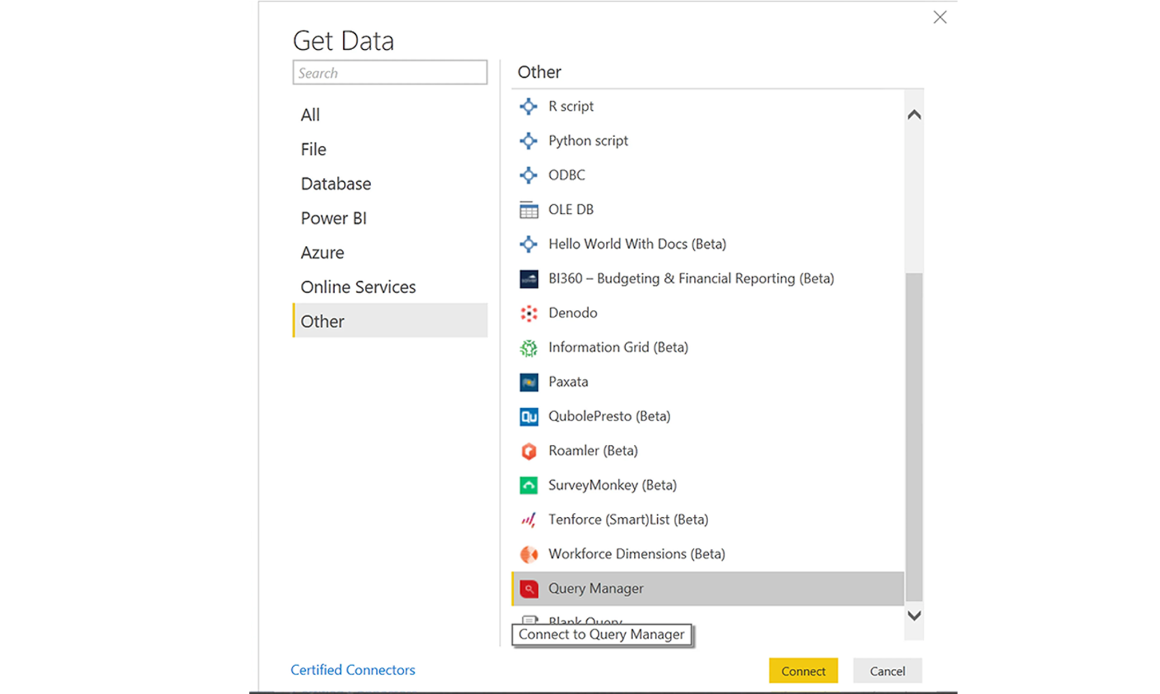Pick the Paxata entry text
1160x694 pixels.
tap(568, 382)
